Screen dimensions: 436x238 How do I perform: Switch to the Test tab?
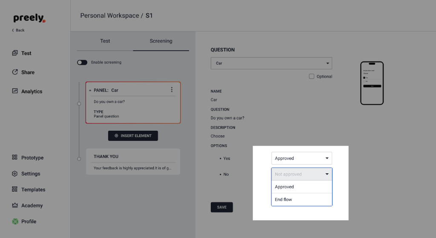(105, 41)
